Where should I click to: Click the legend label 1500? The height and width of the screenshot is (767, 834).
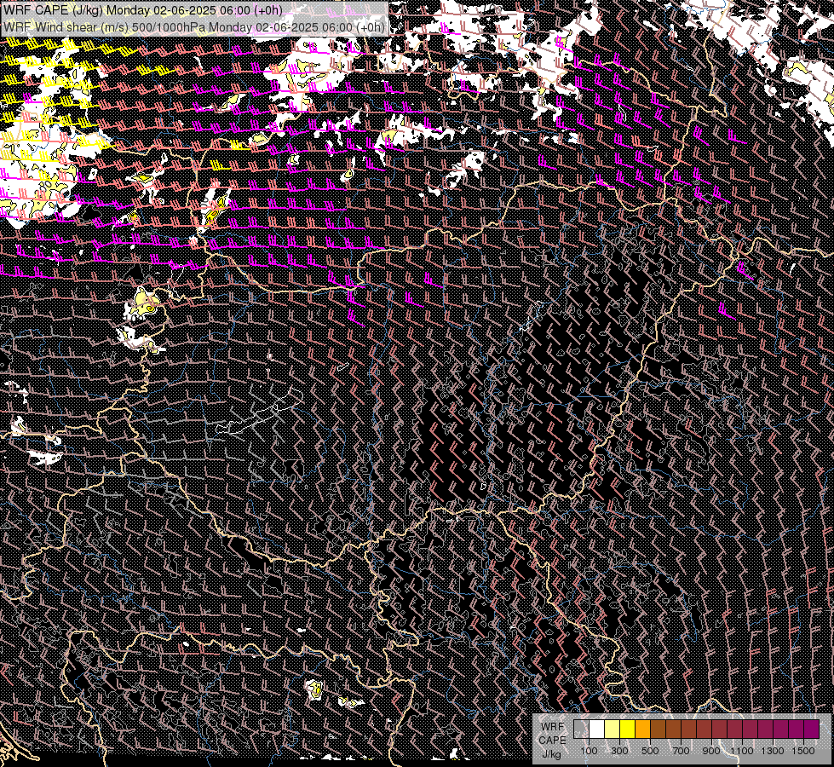pyautogui.click(x=803, y=751)
